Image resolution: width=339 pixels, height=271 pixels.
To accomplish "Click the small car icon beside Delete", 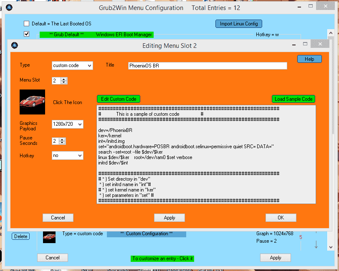I will point(49,236).
